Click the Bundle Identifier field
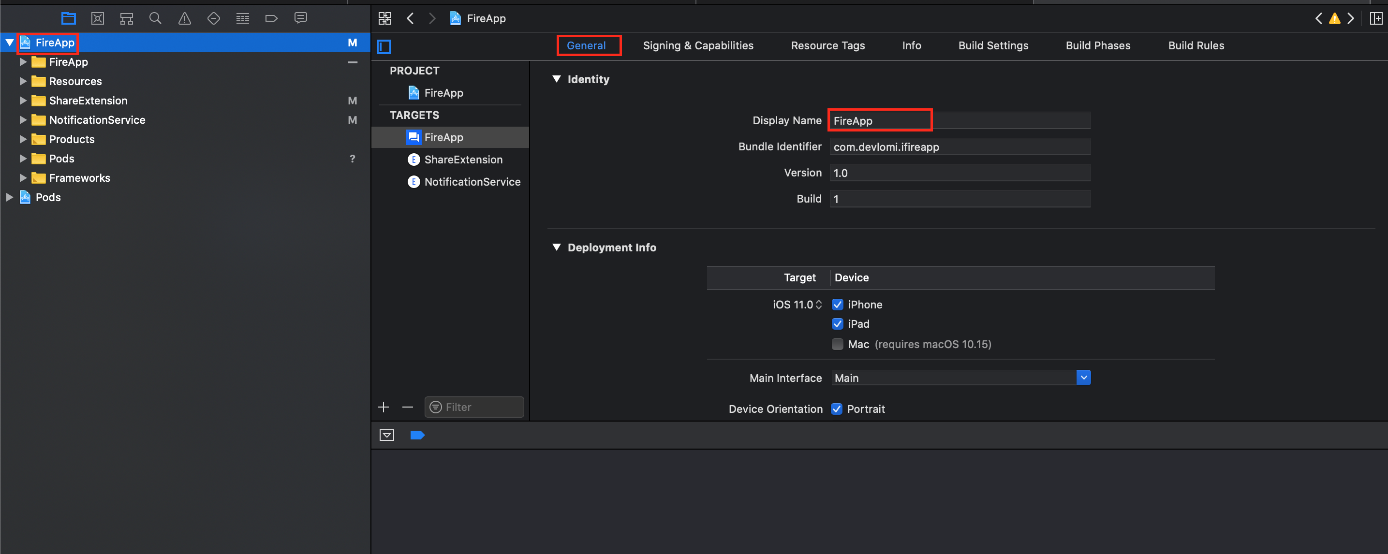1388x554 pixels. (959, 147)
